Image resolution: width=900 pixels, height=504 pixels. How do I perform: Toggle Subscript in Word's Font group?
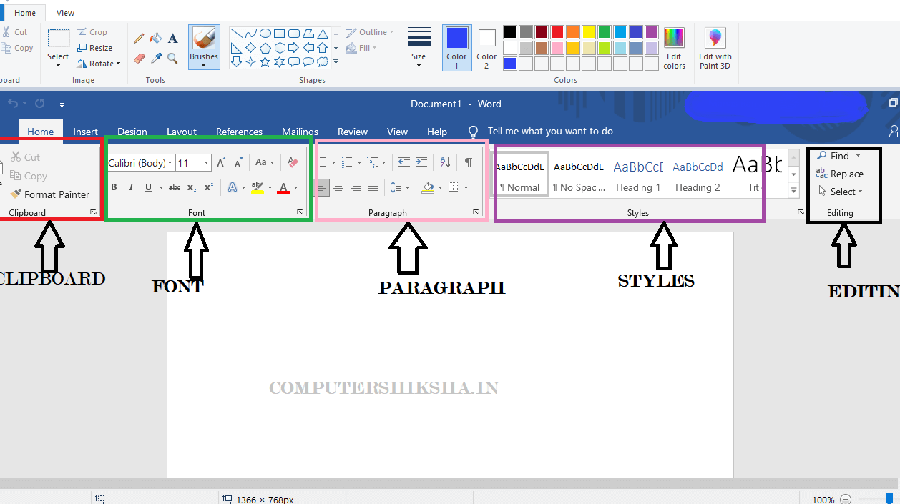click(192, 187)
